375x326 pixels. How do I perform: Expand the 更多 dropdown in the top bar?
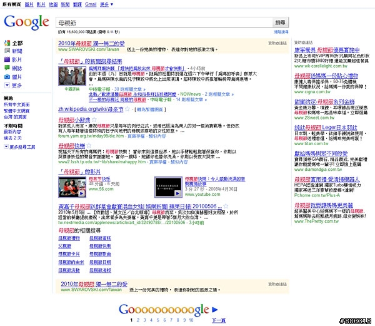tap(106, 4)
